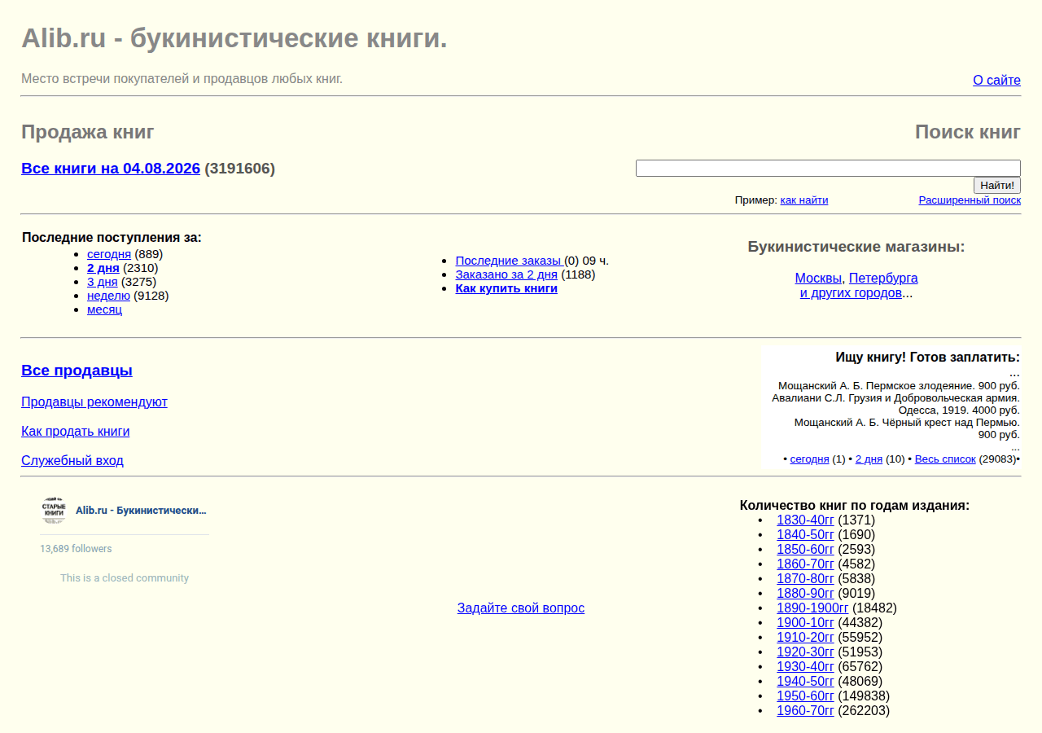Open books from years 1860-70гг

[x=805, y=564]
